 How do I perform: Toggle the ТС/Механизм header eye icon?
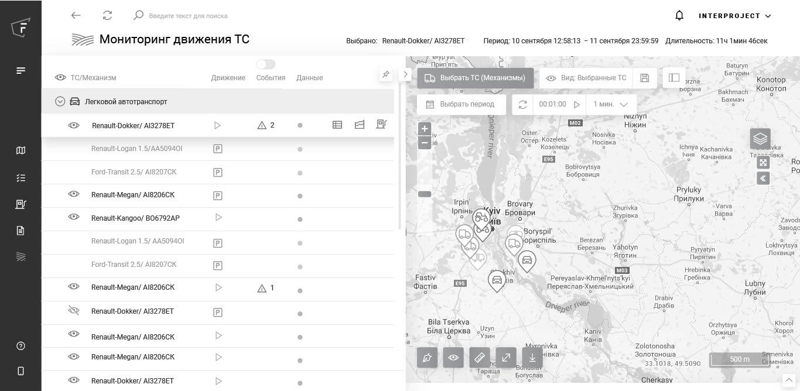[x=60, y=77]
